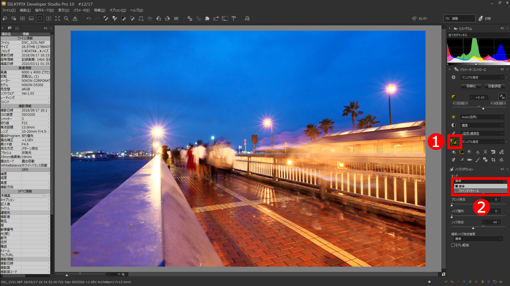Switch to combination thumbnail-preview mode icon
Screen dimensions: 510x286
click(31, 19)
